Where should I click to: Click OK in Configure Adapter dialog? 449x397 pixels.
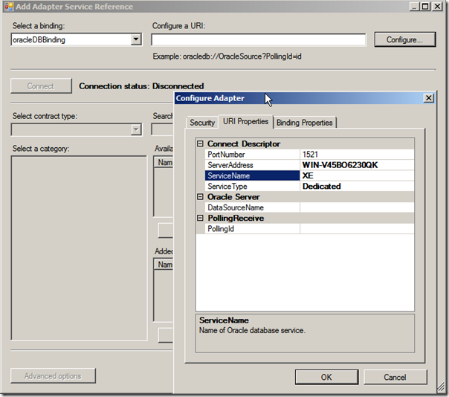point(327,377)
